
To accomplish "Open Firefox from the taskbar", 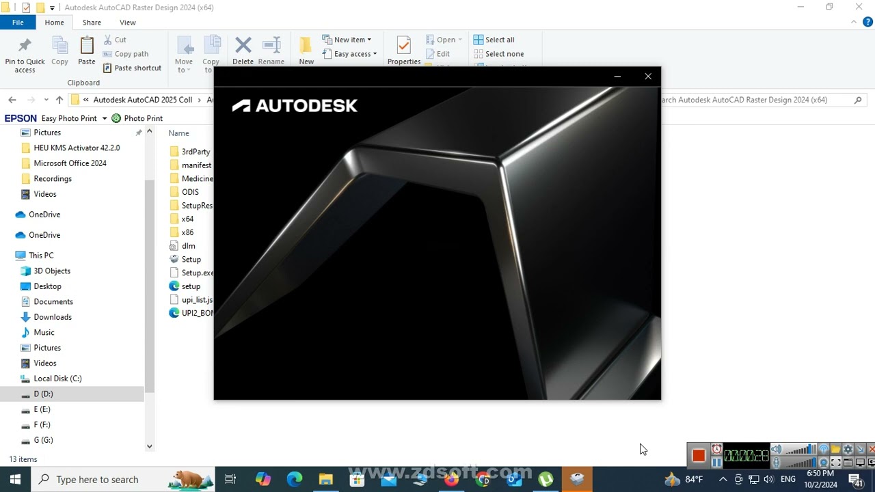I will pyautogui.click(x=451, y=480).
